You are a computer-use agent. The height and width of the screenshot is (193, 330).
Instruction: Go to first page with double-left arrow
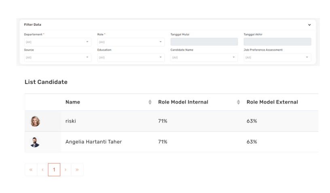(31, 170)
